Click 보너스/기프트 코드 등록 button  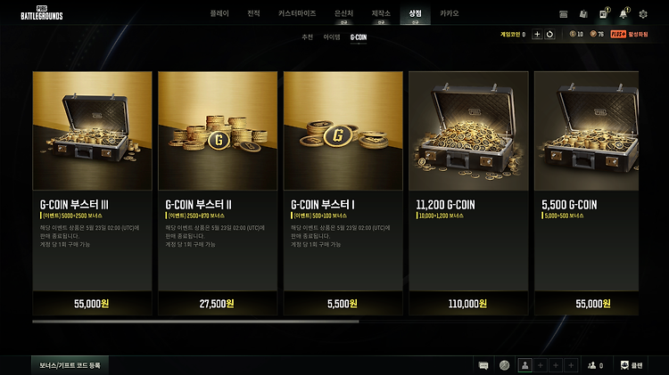70,365
